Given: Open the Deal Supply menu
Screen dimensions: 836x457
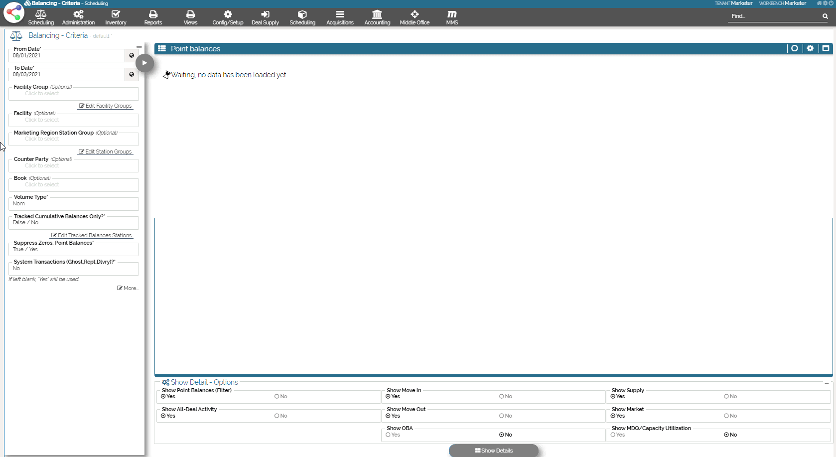Looking at the screenshot, I should [x=265, y=17].
